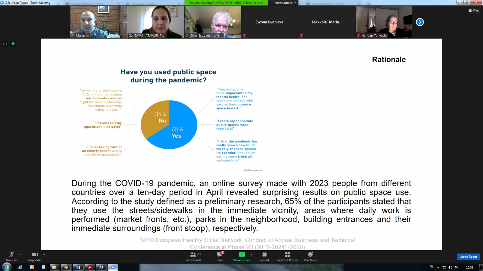Show next participants with blue arrow
The width and height of the screenshot is (483, 271).
click(420, 22)
